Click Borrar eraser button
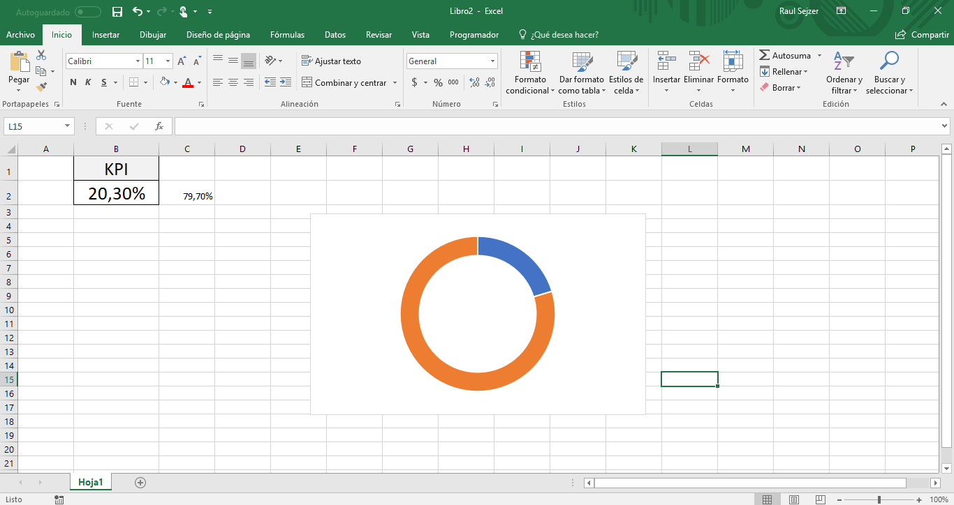 [x=779, y=87]
